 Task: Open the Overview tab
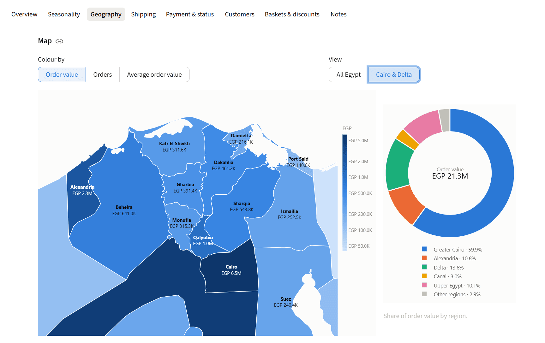click(24, 14)
